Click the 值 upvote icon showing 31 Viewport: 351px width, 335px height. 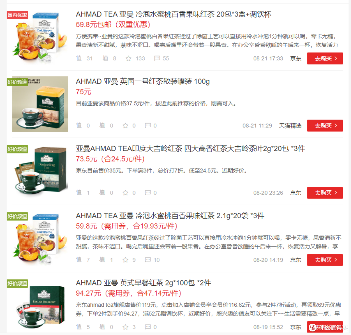[79, 58]
